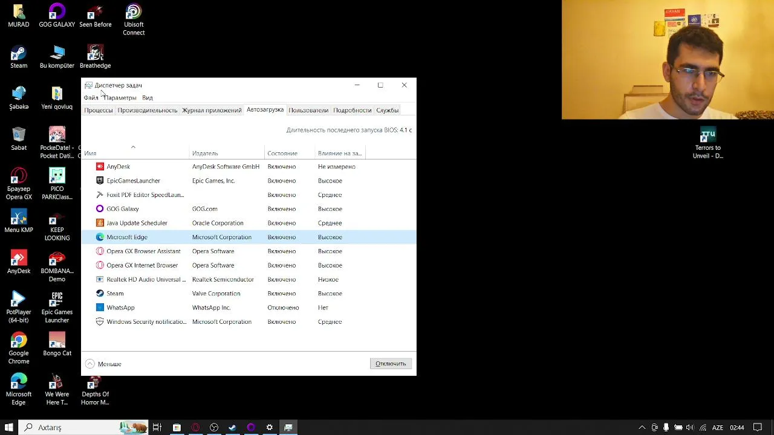774x435 pixels.
Task: Click "Oracle Corporation" publisher cell
Action: tap(218, 223)
